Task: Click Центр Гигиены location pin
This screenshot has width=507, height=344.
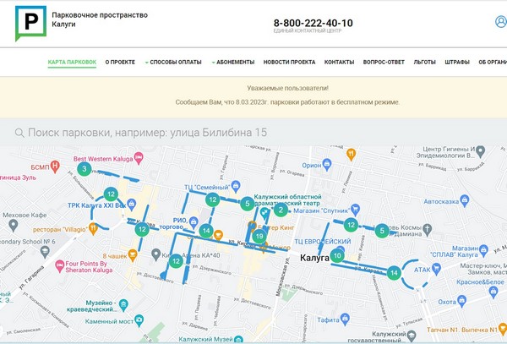Action: coord(481,151)
